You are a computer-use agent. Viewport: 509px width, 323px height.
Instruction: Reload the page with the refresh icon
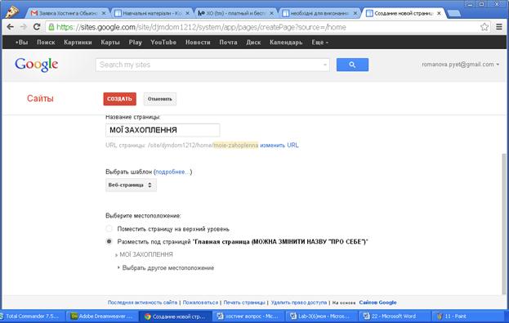[37, 27]
